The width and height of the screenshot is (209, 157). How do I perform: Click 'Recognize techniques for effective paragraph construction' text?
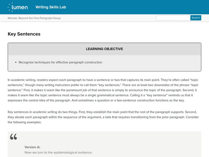pyautogui.click(x=60, y=62)
